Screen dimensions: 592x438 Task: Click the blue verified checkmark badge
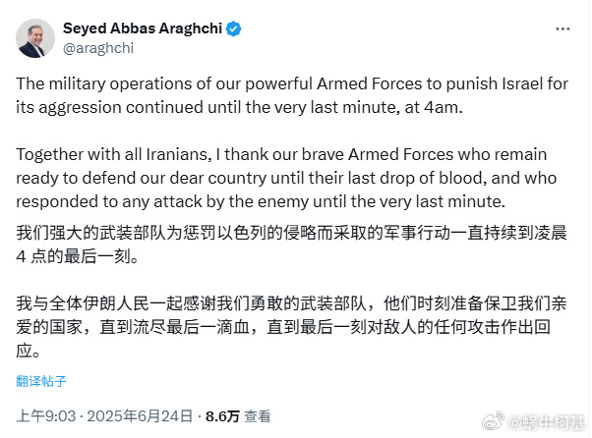pos(233,29)
